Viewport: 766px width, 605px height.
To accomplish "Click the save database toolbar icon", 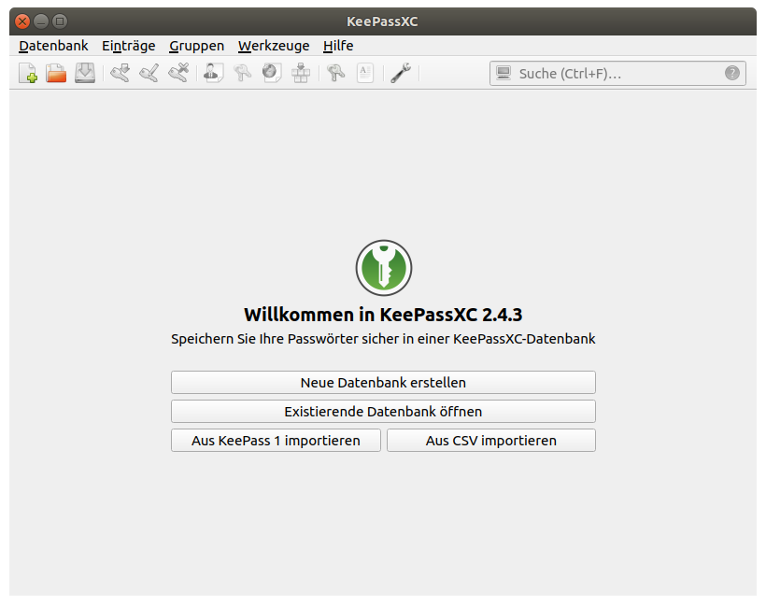I will 85,73.
